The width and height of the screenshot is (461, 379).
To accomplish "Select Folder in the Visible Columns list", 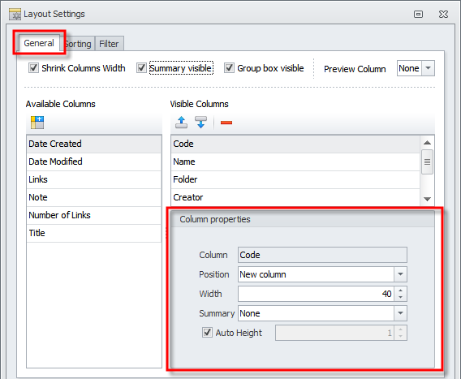I will point(295,179).
